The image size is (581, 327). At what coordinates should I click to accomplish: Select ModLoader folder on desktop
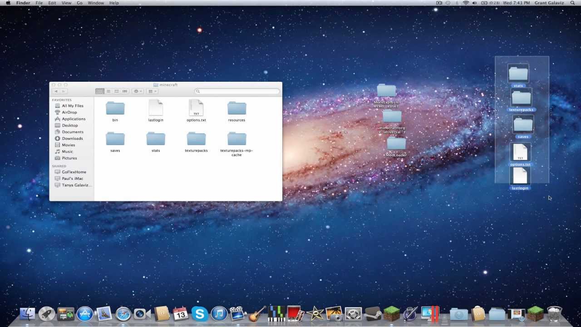click(x=396, y=147)
